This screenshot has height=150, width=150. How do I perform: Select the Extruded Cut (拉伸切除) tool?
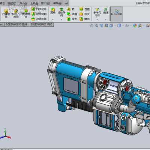click(6, 13)
